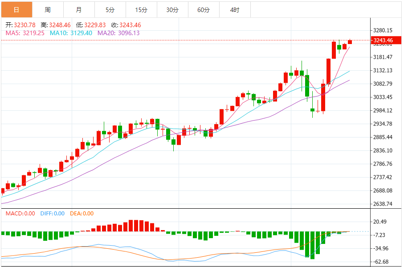
Task: Click the 2786.76 price axis label
Action: (x=383, y=164)
